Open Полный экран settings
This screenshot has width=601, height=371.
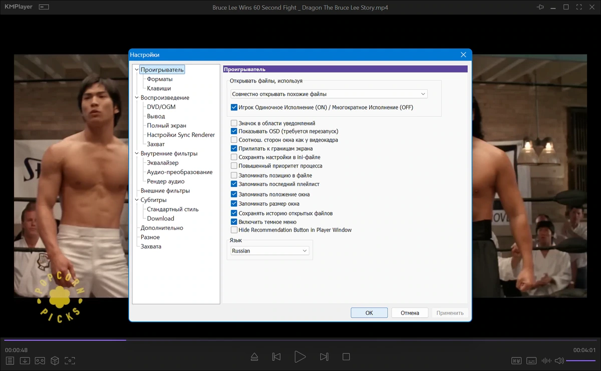point(166,125)
